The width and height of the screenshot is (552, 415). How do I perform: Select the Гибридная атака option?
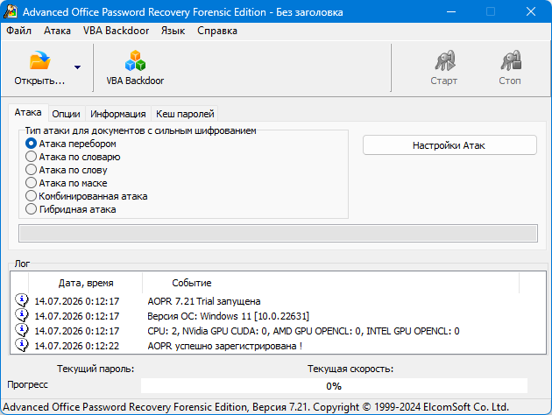click(70, 209)
